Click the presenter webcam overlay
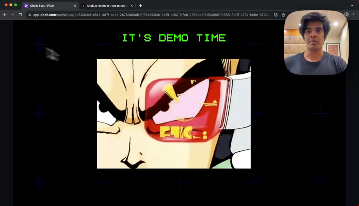This screenshot has height=206, width=359. (x=316, y=43)
